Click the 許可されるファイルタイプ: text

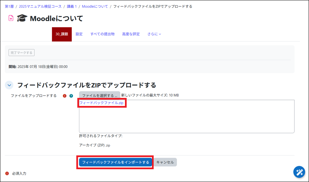101,136
